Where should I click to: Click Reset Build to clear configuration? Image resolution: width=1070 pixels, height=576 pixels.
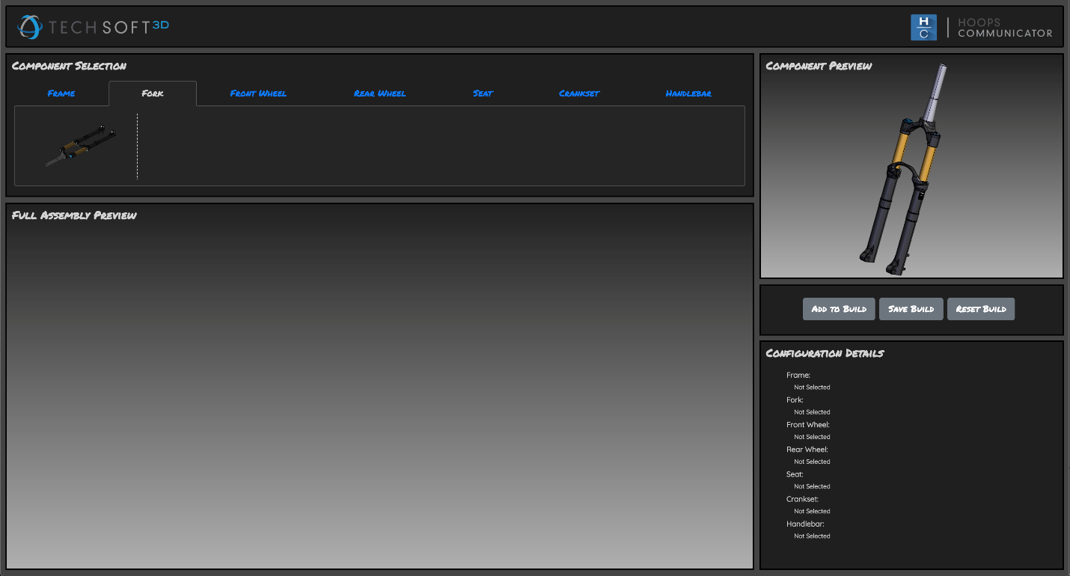(980, 309)
